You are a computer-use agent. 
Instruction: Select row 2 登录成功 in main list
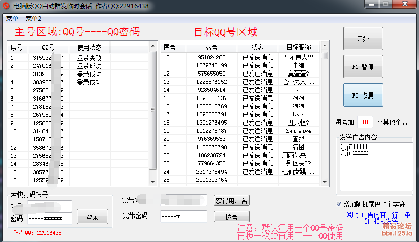coord(89,66)
